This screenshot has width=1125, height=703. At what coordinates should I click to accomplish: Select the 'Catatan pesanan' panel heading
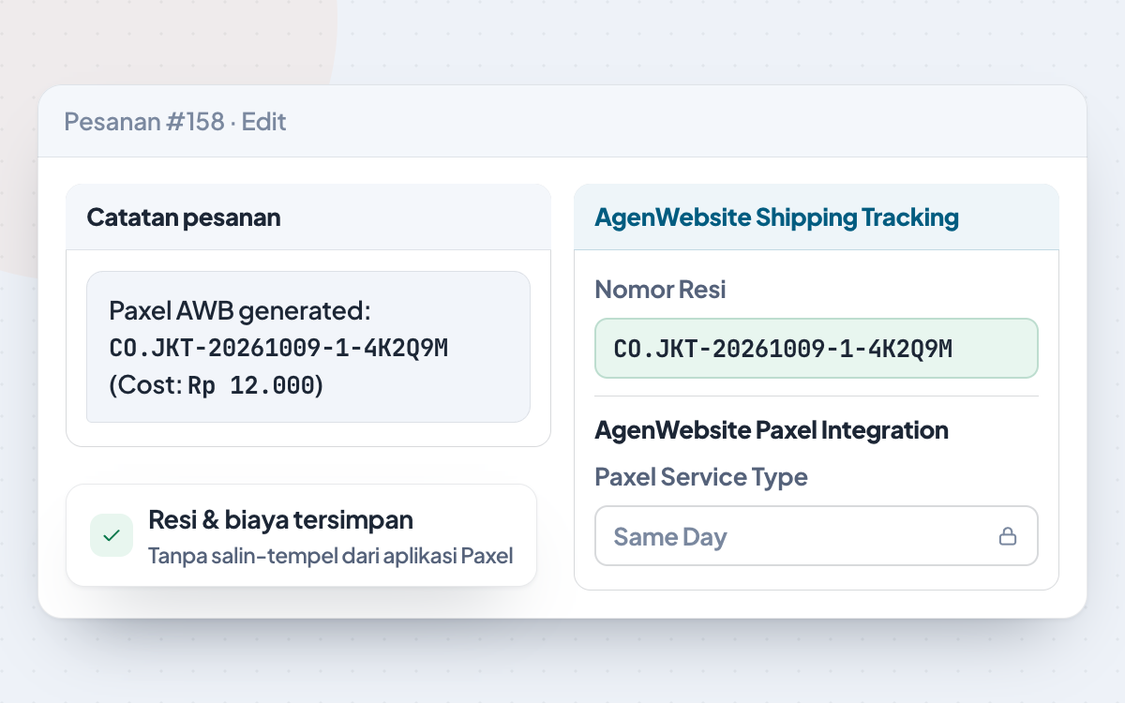pos(184,217)
